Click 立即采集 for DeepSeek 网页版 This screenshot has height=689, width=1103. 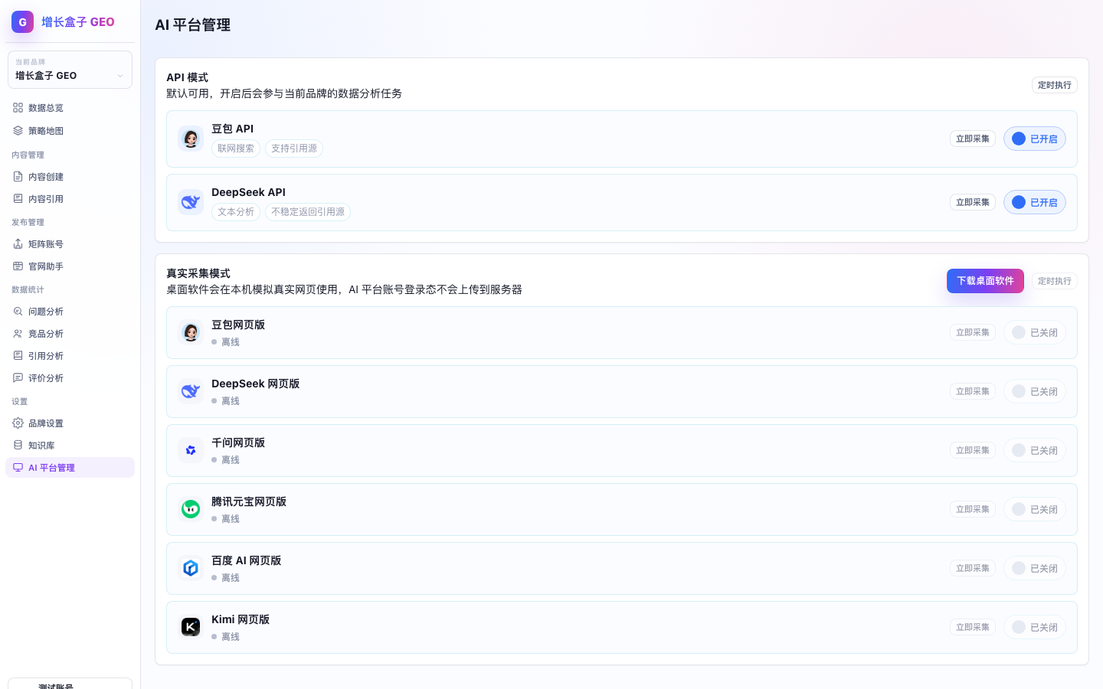pyautogui.click(x=973, y=391)
